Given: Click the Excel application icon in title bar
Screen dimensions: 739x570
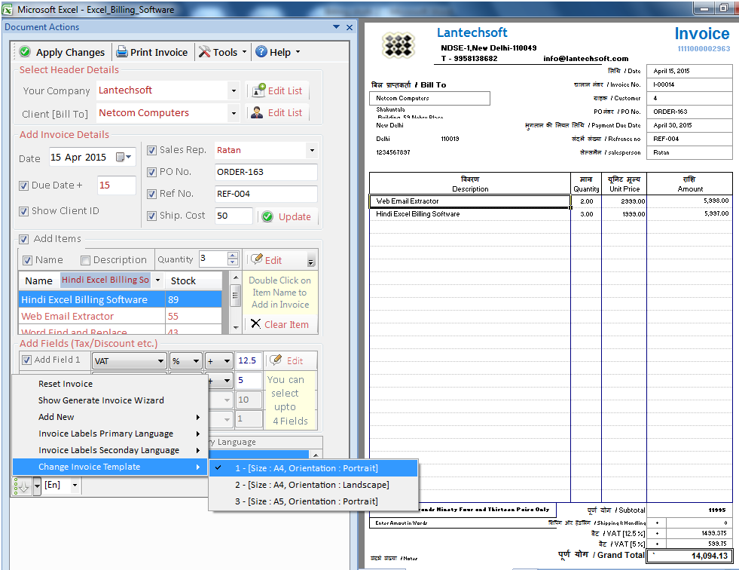Looking at the screenshot, I should pyautogui.click(x=8, y=9).
